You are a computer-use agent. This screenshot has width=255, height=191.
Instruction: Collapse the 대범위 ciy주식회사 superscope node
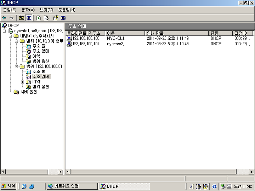point(10,36)
